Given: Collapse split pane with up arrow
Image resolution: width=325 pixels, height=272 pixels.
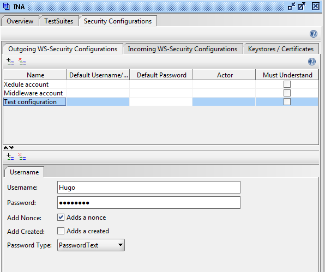Looking at the screenshot, I should (6, 148).
